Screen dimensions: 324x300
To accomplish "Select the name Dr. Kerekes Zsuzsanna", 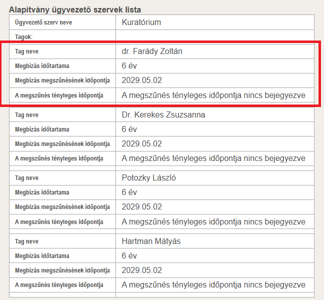I will (x=163, y=115).
